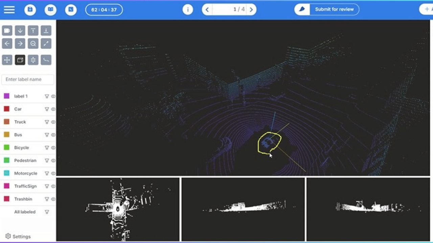Screen dimensions: 433x243
Task: Select the four-arrow move tool
Action: [x=7, y=60]
